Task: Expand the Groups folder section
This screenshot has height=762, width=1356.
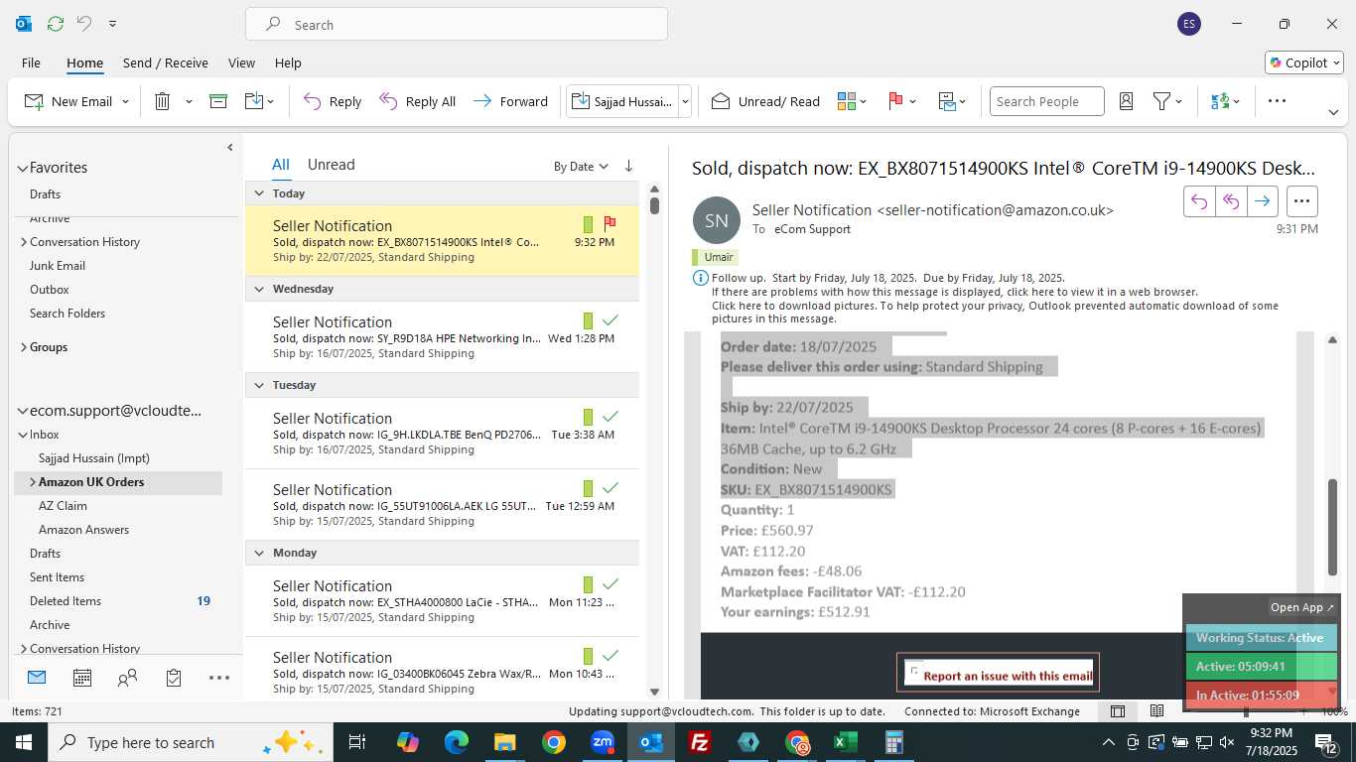Action: (x=24, y=347)
